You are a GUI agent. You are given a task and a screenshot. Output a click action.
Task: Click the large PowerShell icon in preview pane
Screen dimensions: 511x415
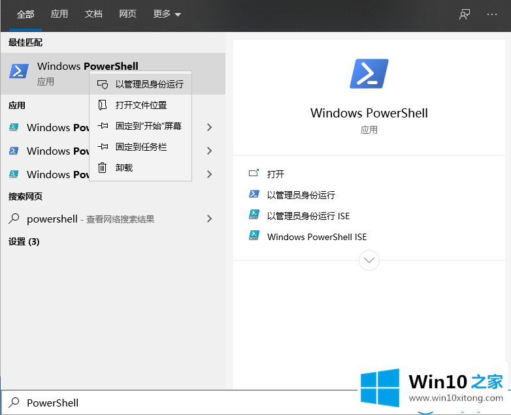click(x=369, y=74)
